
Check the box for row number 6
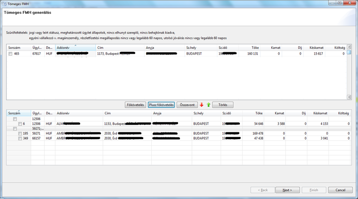[20, 123]
